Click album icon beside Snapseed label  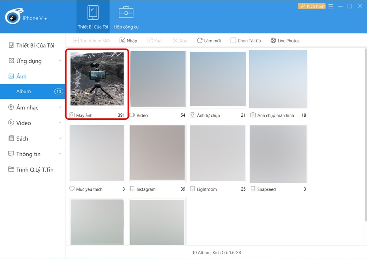253,189
